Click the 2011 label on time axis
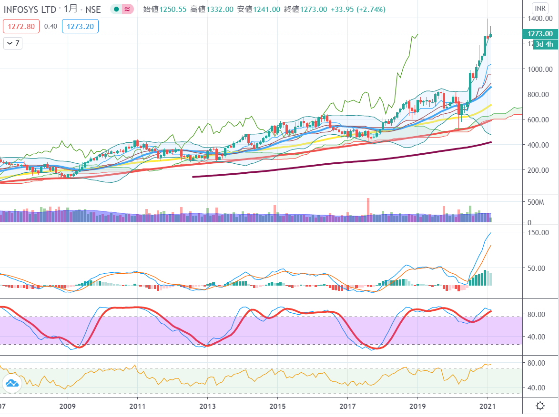The image size is (559, 417). pos(137,407)
